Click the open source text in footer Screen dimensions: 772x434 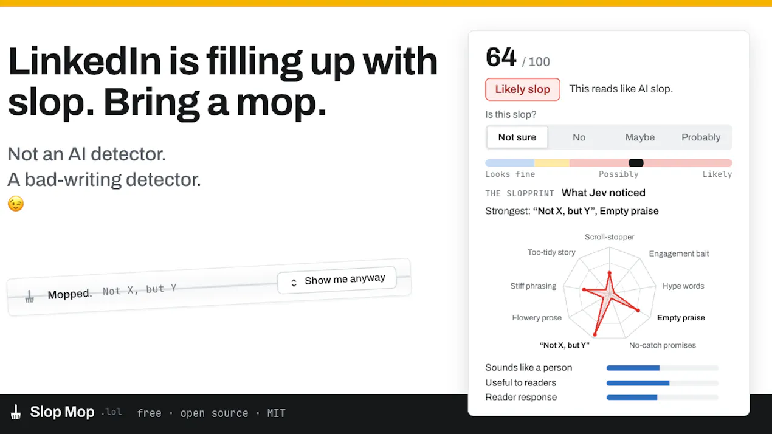pyautogui.click(x=214, y=413)
